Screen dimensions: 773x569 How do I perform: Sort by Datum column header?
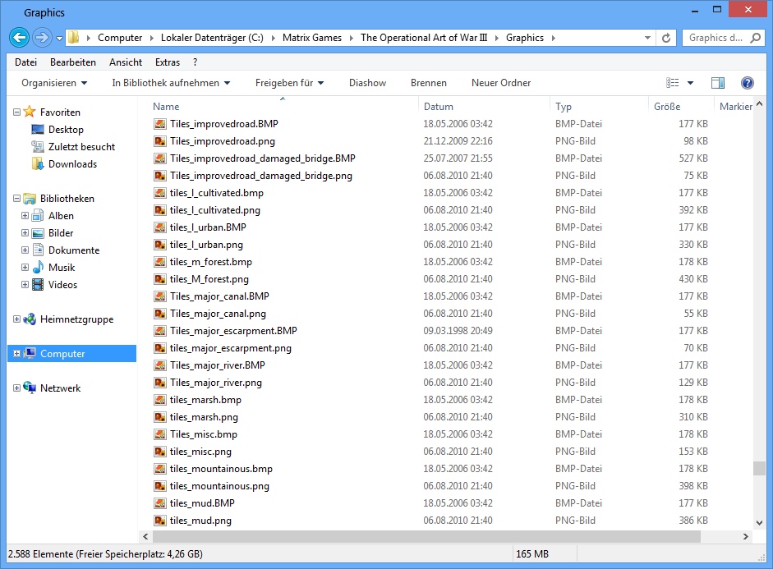tap(439, 107)
